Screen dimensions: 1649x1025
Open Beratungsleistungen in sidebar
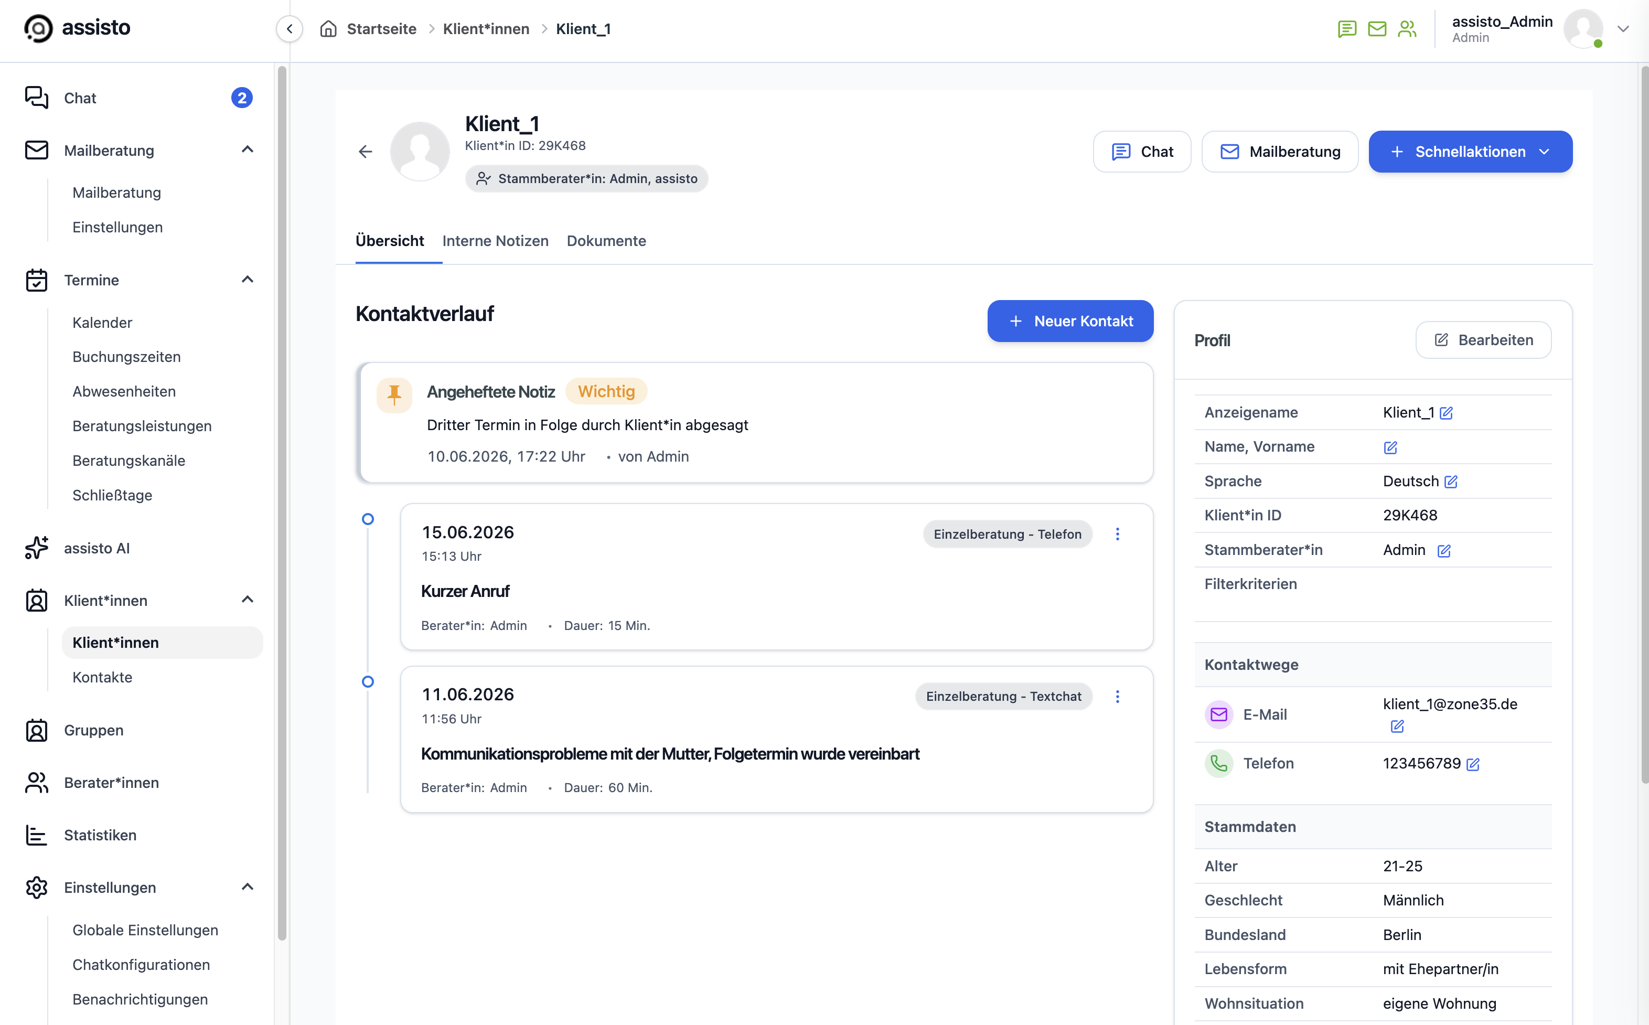pos(142,426)
